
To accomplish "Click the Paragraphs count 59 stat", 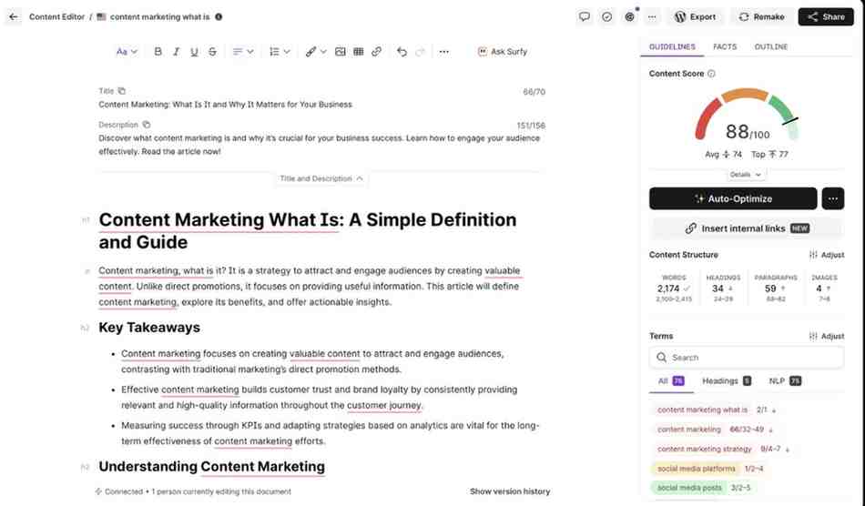I will (x=776, y=288).
